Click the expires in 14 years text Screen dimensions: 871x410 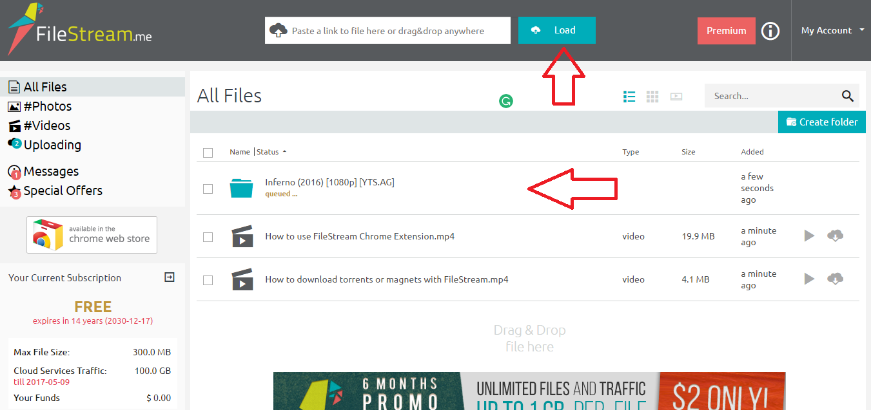point(93,321)
